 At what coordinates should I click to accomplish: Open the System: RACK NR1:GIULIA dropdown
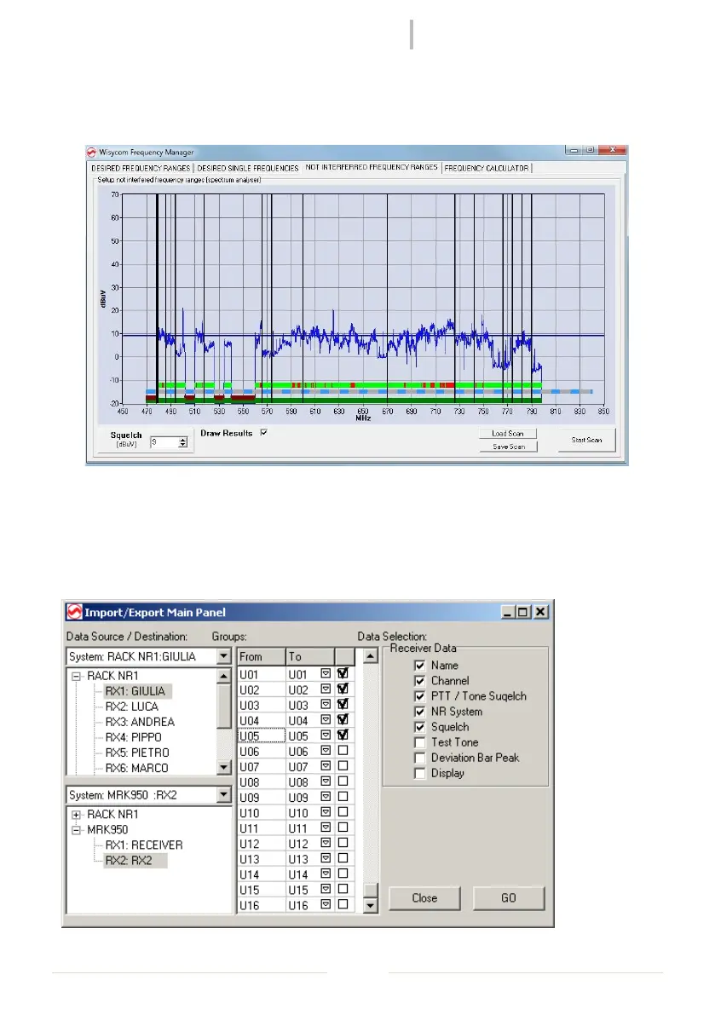coord(224,657)
